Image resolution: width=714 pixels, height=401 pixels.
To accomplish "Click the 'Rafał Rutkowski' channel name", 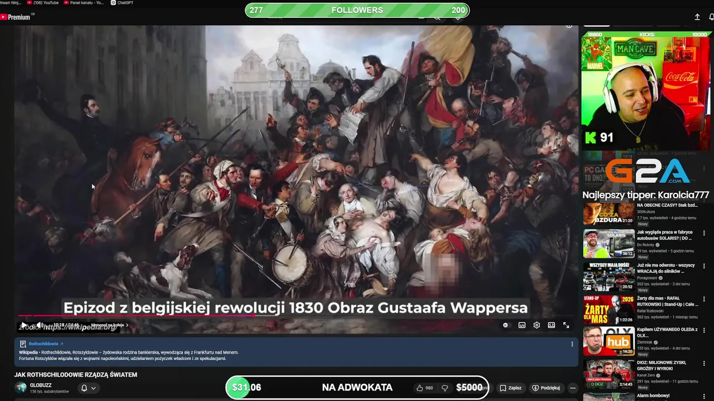I will click(649, 311).
